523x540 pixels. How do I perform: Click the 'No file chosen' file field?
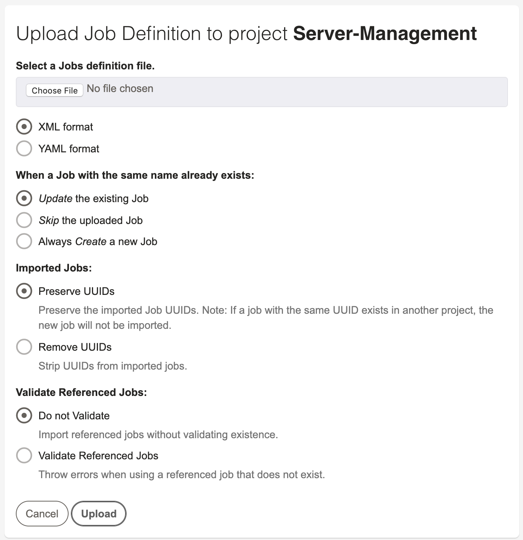coord(120,89)
